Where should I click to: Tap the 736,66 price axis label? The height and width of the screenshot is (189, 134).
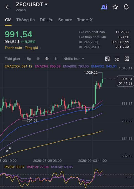(127, 121)
